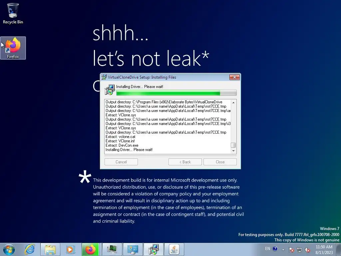Click the setup dialog title text
341x256 pixels.
click(x=142, y=77)
